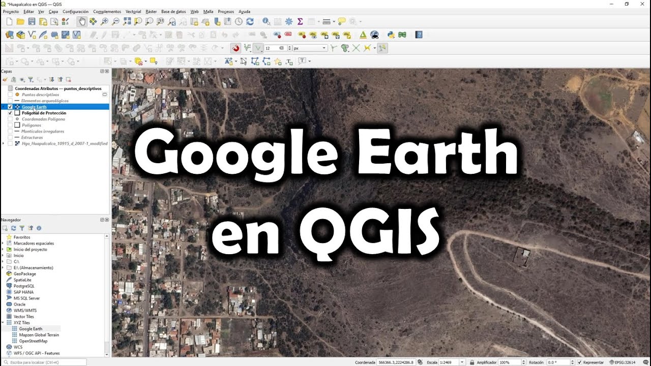
Task: Open Style Manager triangle icon
Action: pyautogui.click(x=363, y=35)
